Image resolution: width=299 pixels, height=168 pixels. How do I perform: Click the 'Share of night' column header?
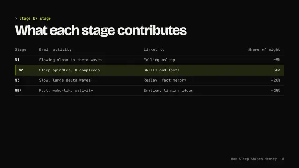(x=264, y=49)
